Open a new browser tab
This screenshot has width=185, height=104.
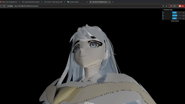113,2
